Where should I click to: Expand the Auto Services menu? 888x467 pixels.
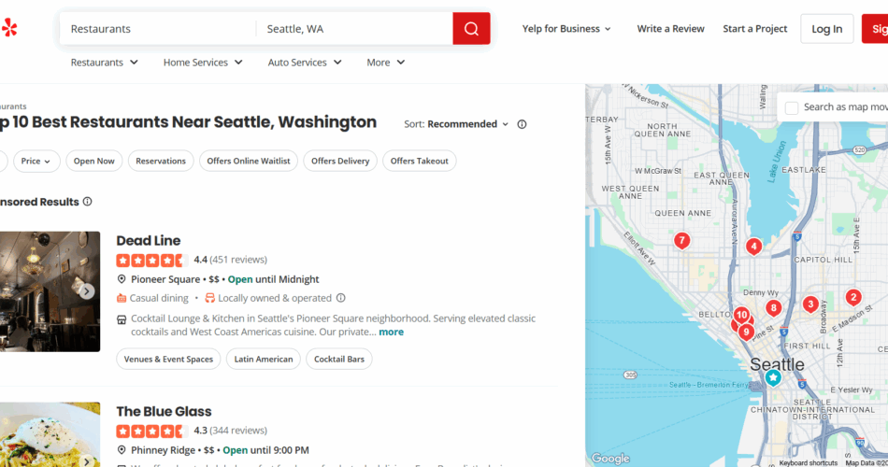pyautogui.click(x=305, y=63)
